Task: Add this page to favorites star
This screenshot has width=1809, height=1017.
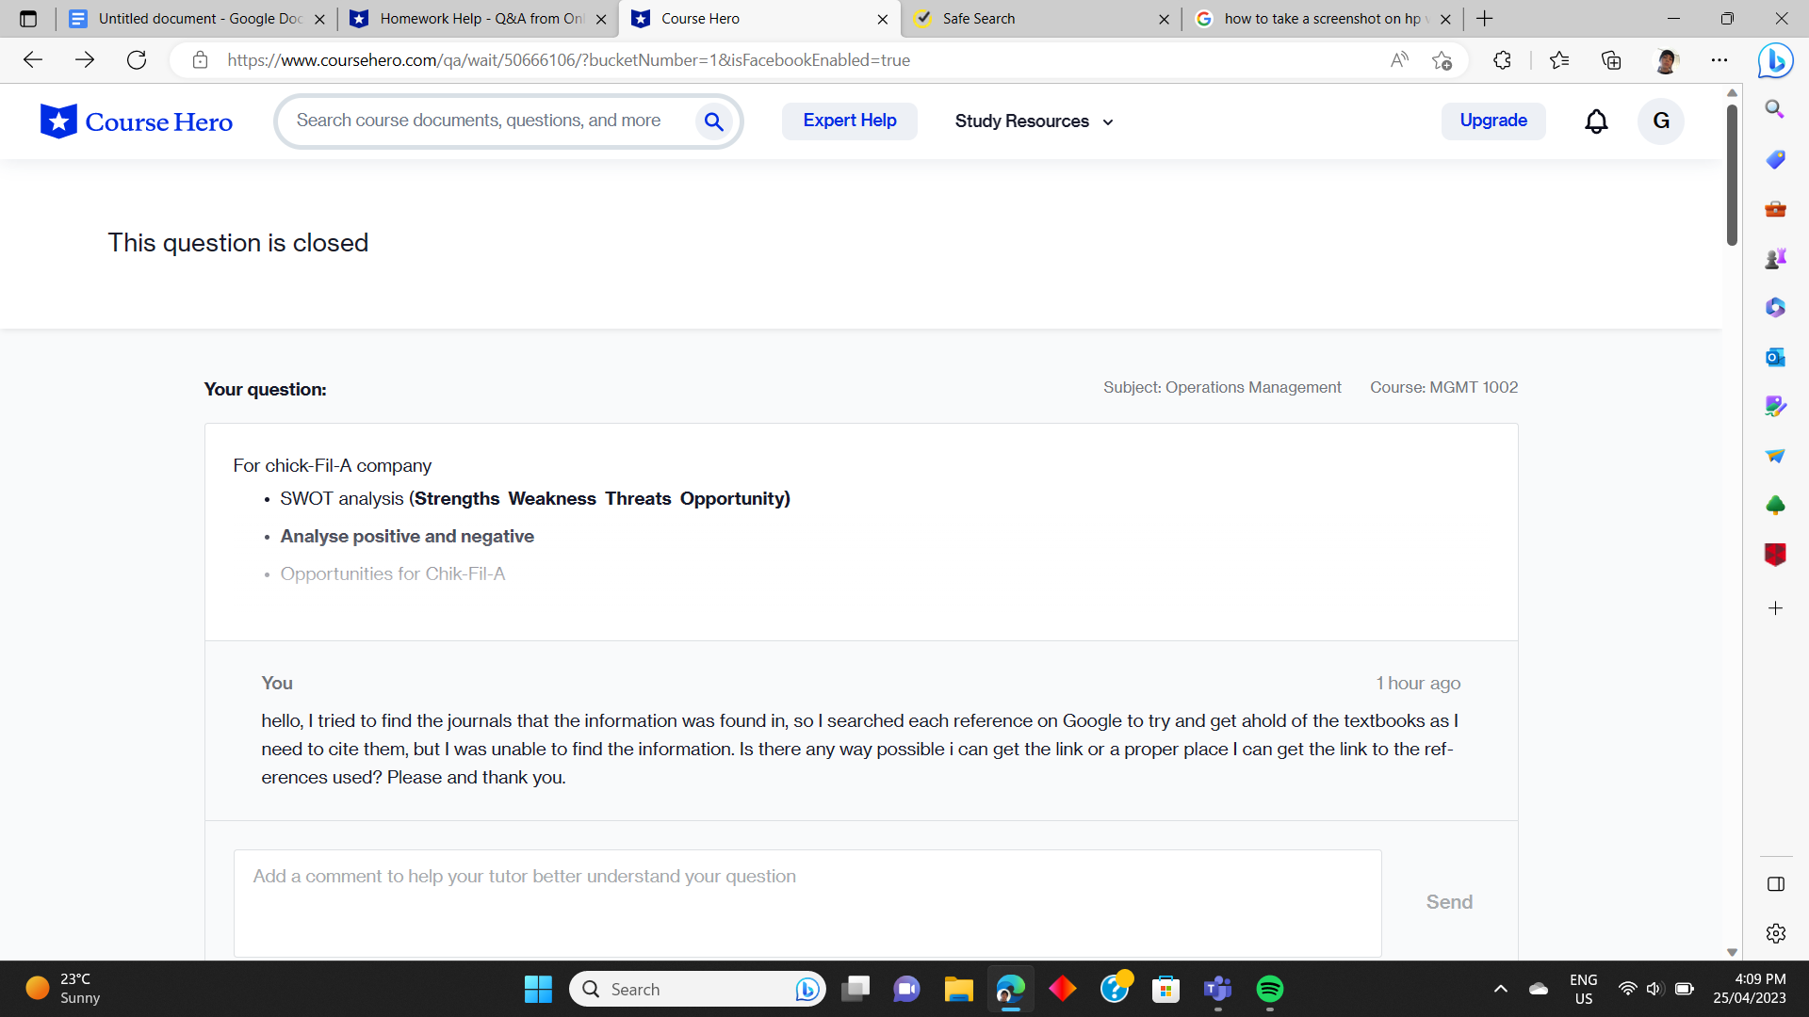Action: coord(1442,60)
